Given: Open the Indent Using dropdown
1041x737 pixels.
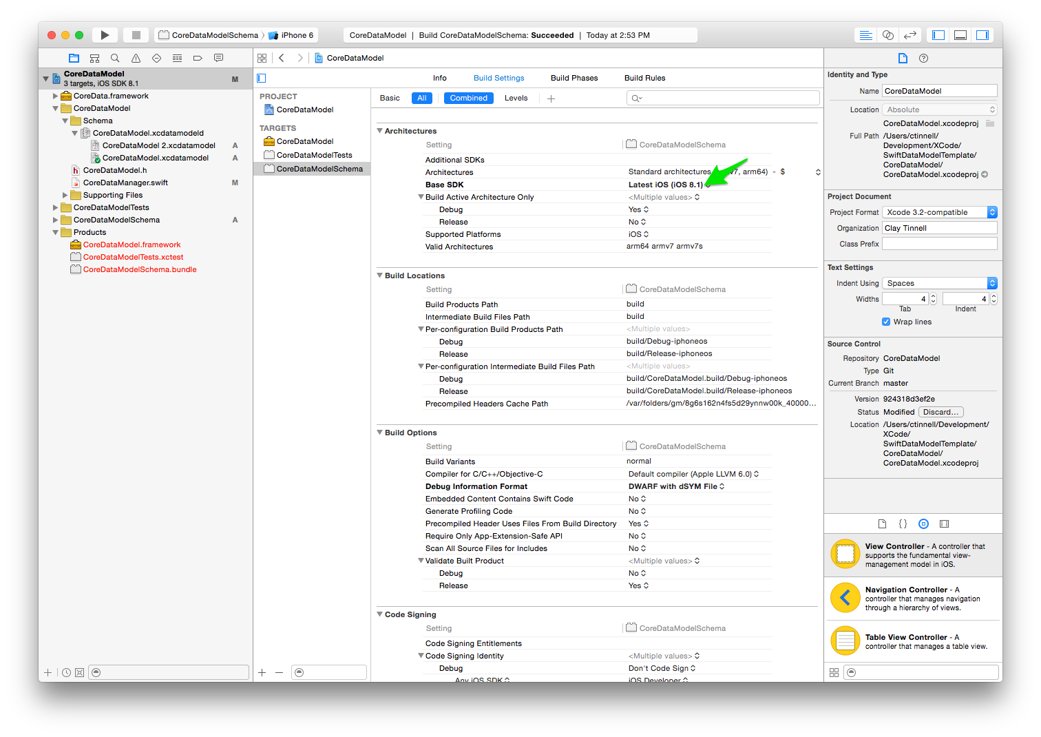Looking at the screenshot, I should [940, 283].
